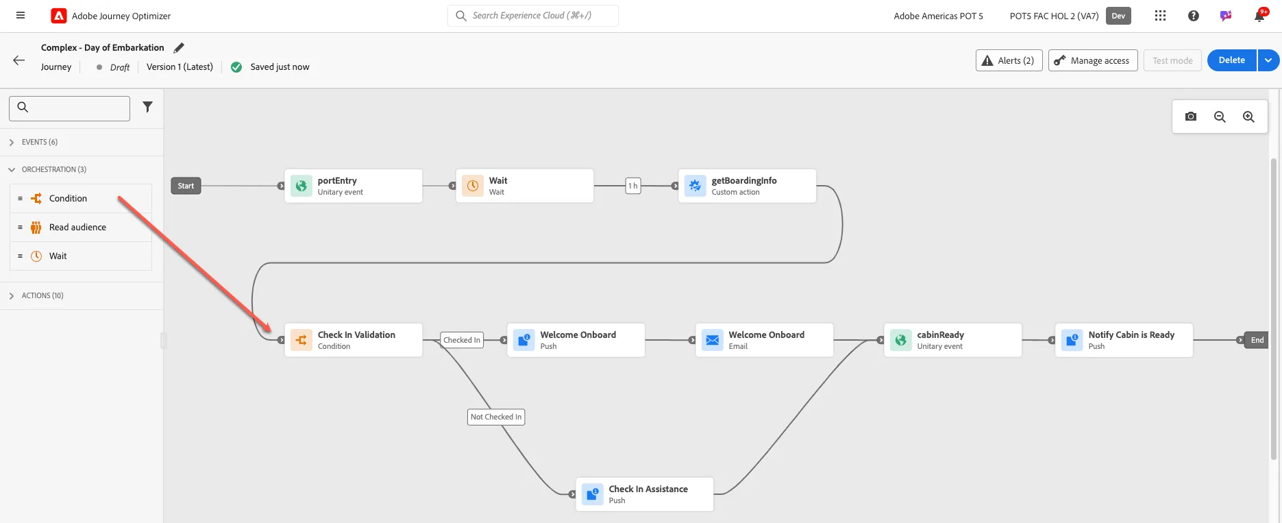Image resolution: width=1282 pixels, height=523 pixels.
Task: Select the cabinReady unitary event icon
Action: pyautogui.click(x=901, y=340)
